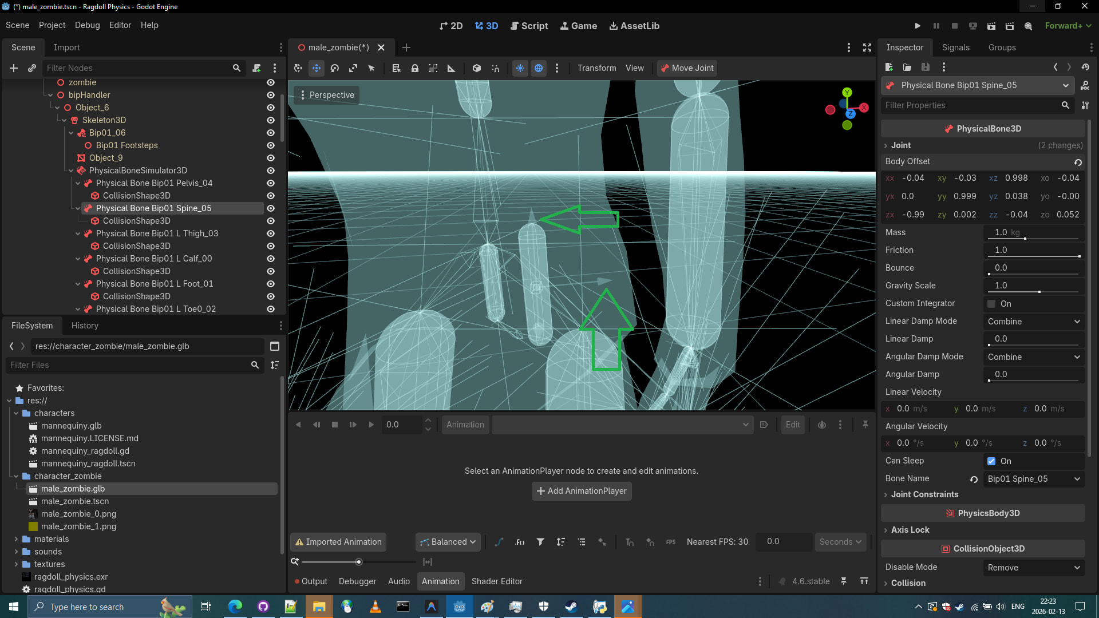Image resolution: width=1099 pixels, height=618 pixels.
Task: Activate the Scale Mode tool icon
Action: (x=353, y=68)
